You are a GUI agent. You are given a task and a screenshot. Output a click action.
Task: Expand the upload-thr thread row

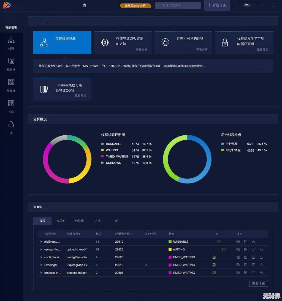[41, 249]
